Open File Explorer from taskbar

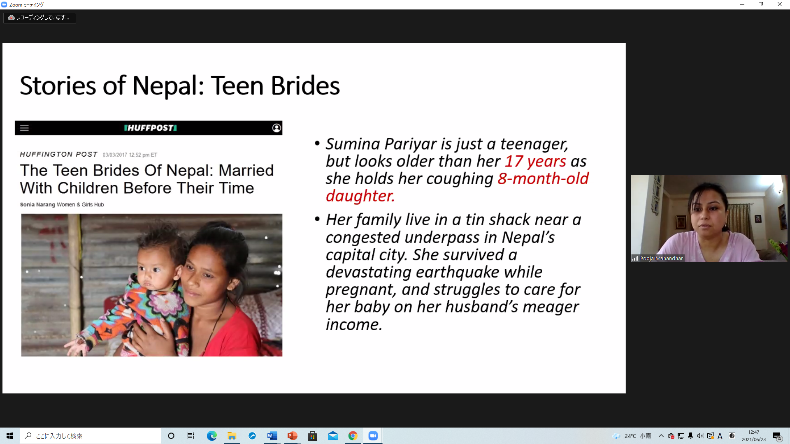point(232,436)
